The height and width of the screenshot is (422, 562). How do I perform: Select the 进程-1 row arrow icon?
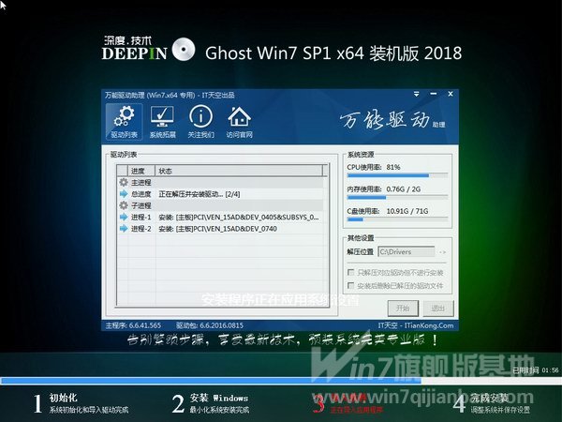pyautogui.click(x=124, y=218)
